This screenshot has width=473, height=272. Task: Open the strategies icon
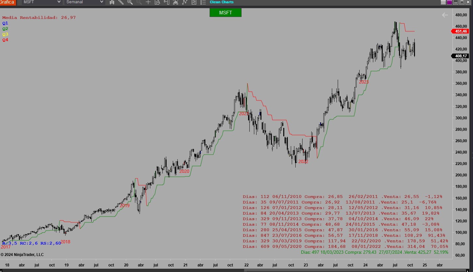[185, 2]
